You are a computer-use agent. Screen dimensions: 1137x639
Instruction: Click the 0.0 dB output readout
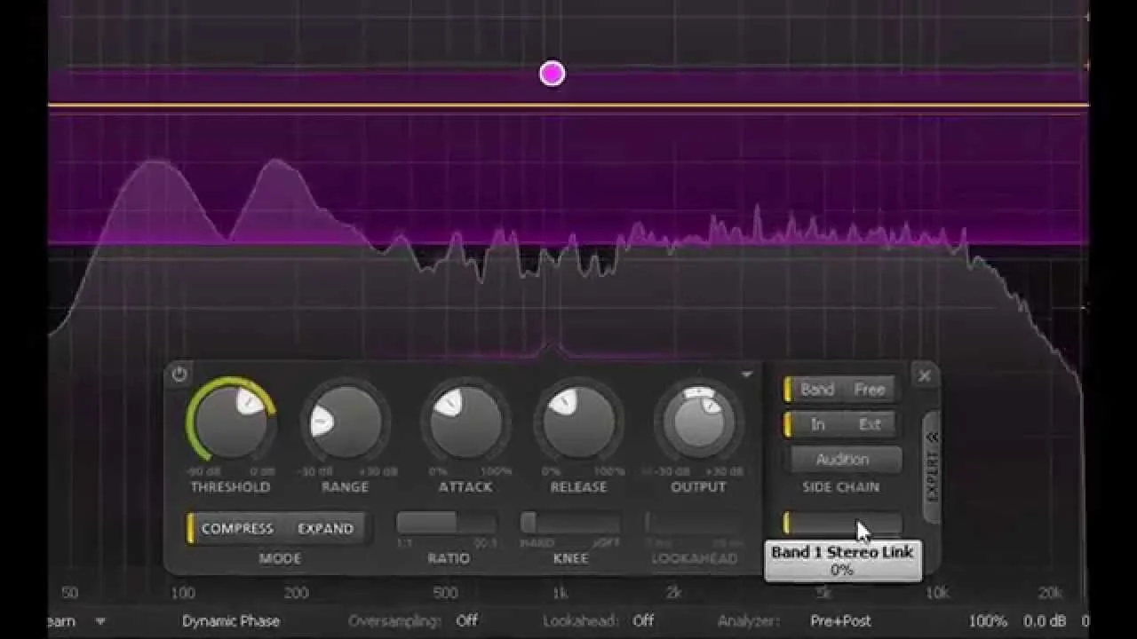[x=1043, y=621]
